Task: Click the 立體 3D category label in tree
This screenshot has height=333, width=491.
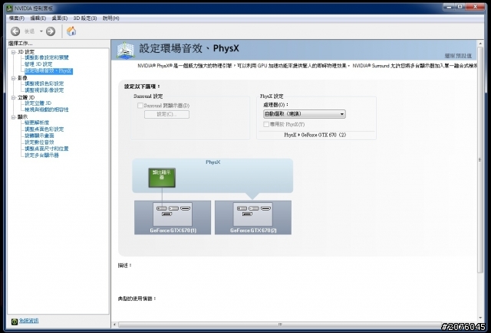Action: (x=26, y=98)
